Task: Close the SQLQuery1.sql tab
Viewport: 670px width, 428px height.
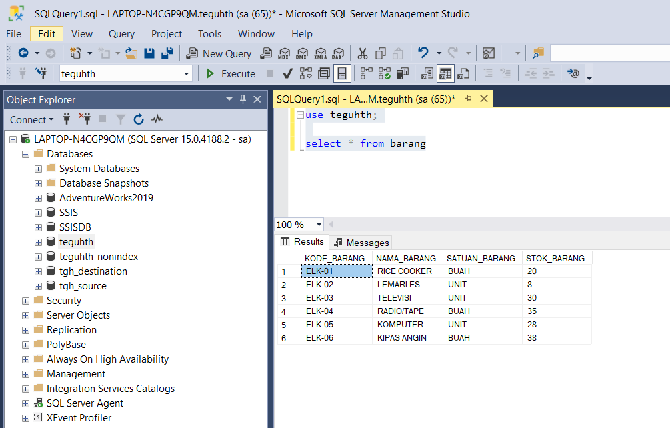Action: [x=484, y=99]
